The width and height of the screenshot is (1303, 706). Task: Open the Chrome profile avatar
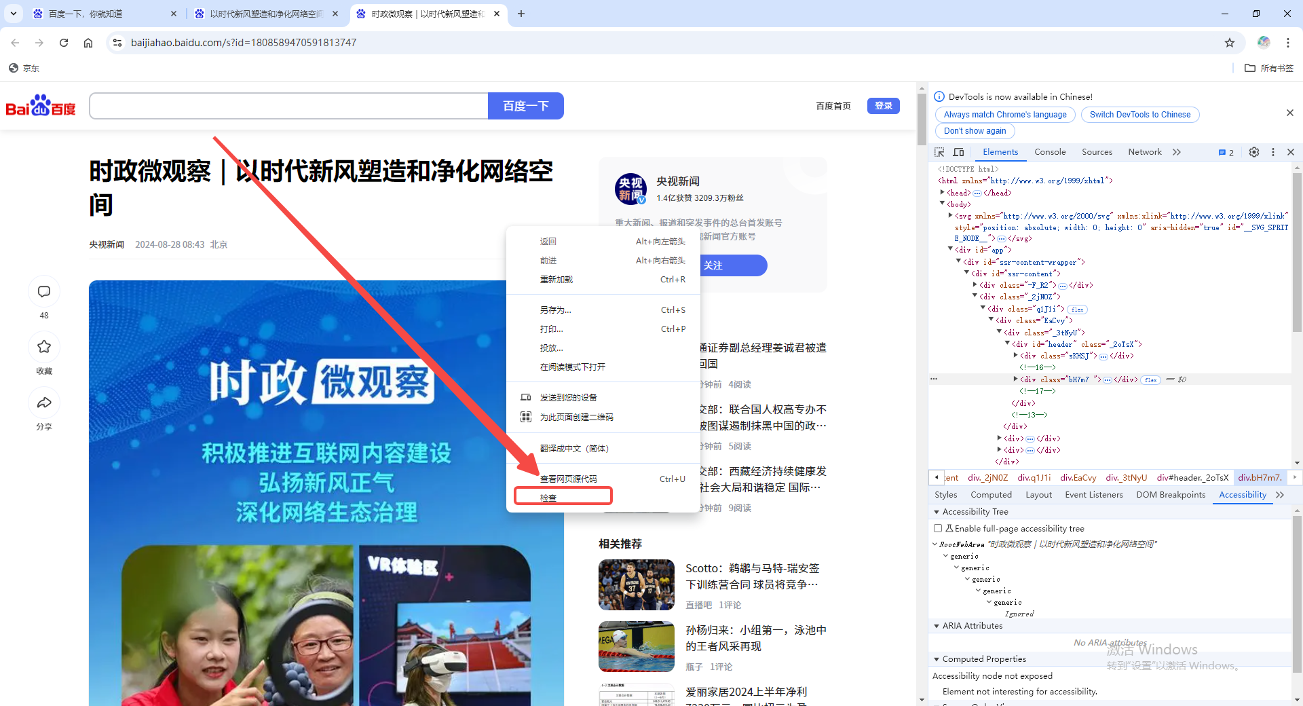point(1264,42)
